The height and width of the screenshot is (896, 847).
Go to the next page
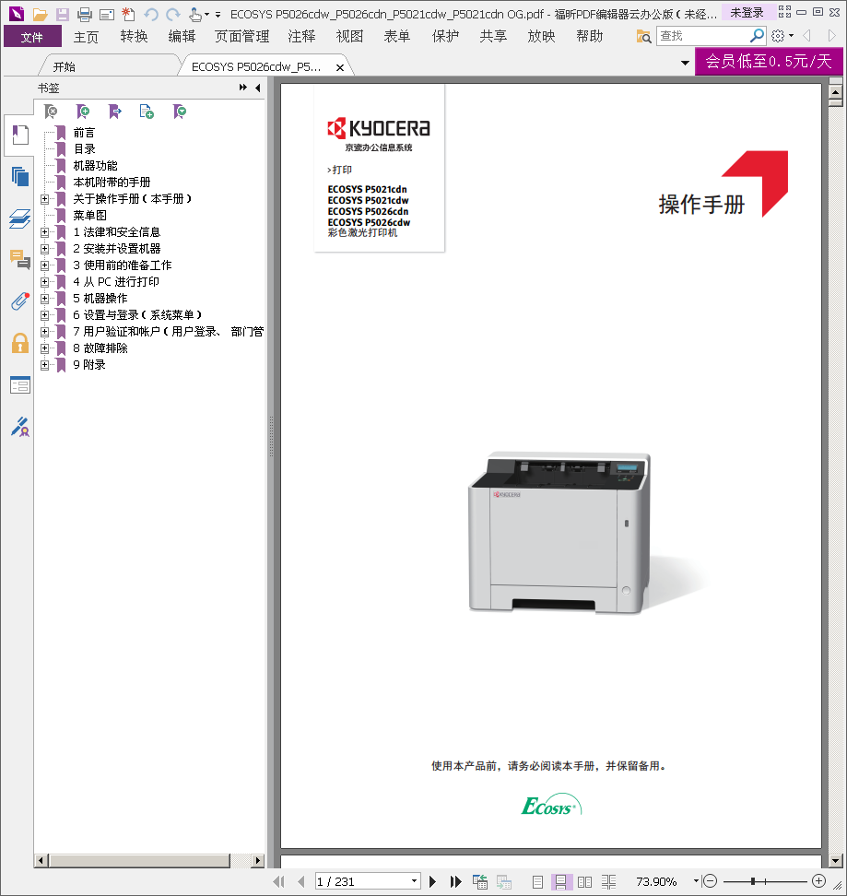(432, 881)
